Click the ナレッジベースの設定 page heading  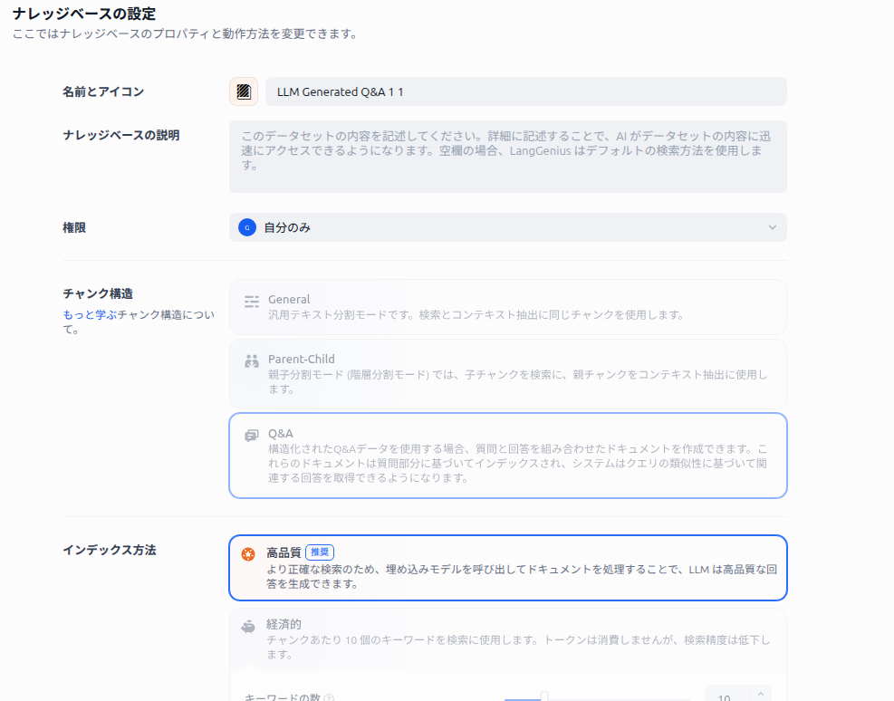[84, 14]
